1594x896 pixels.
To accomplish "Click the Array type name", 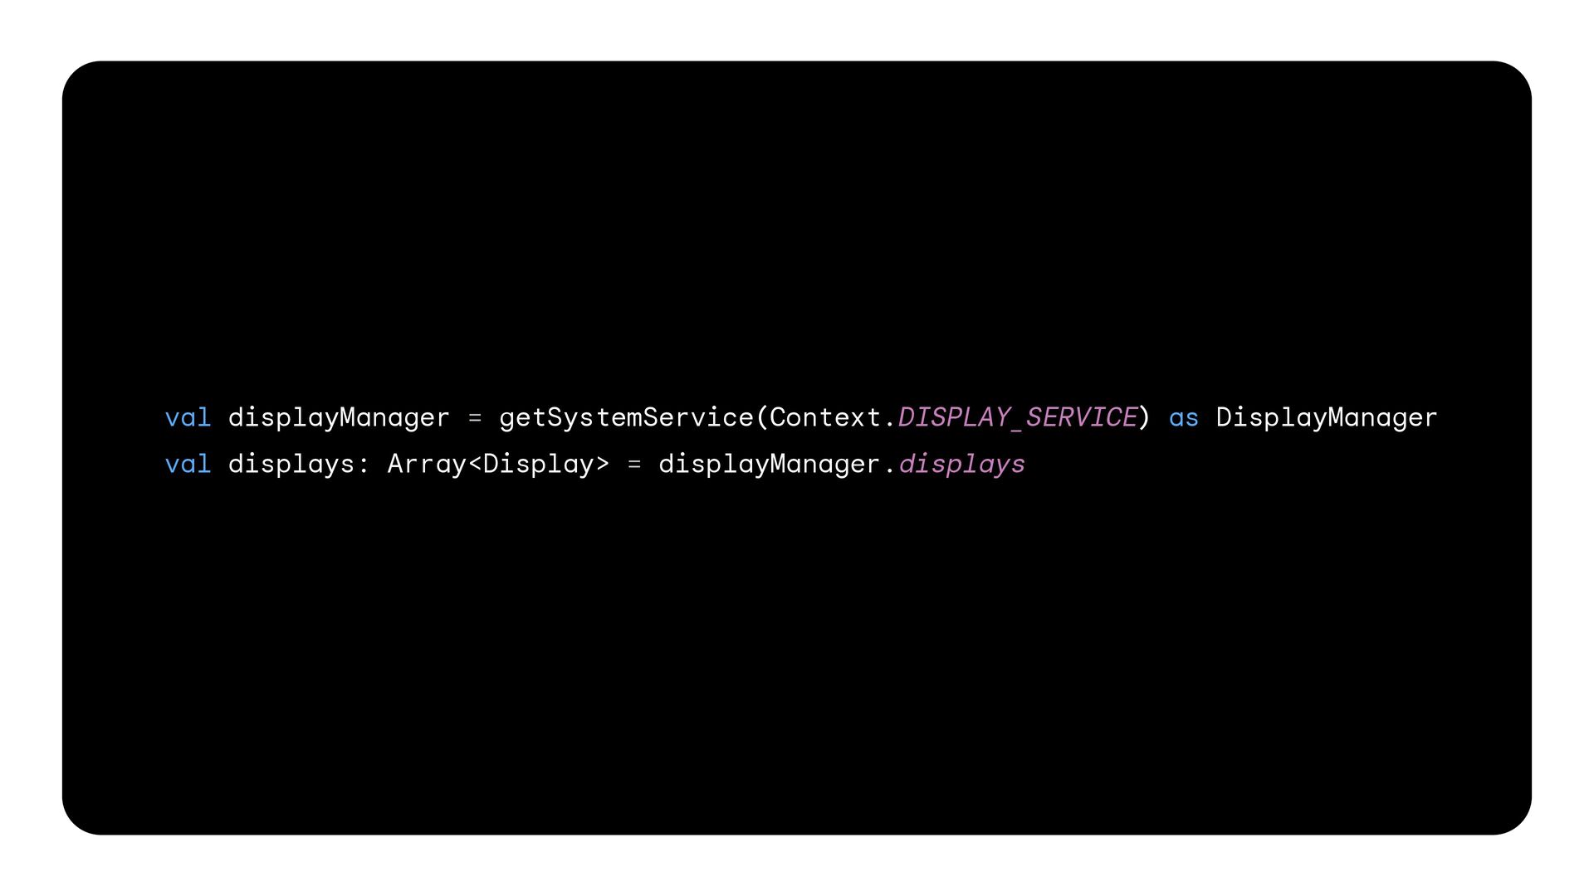I will [x=427, y=465].
